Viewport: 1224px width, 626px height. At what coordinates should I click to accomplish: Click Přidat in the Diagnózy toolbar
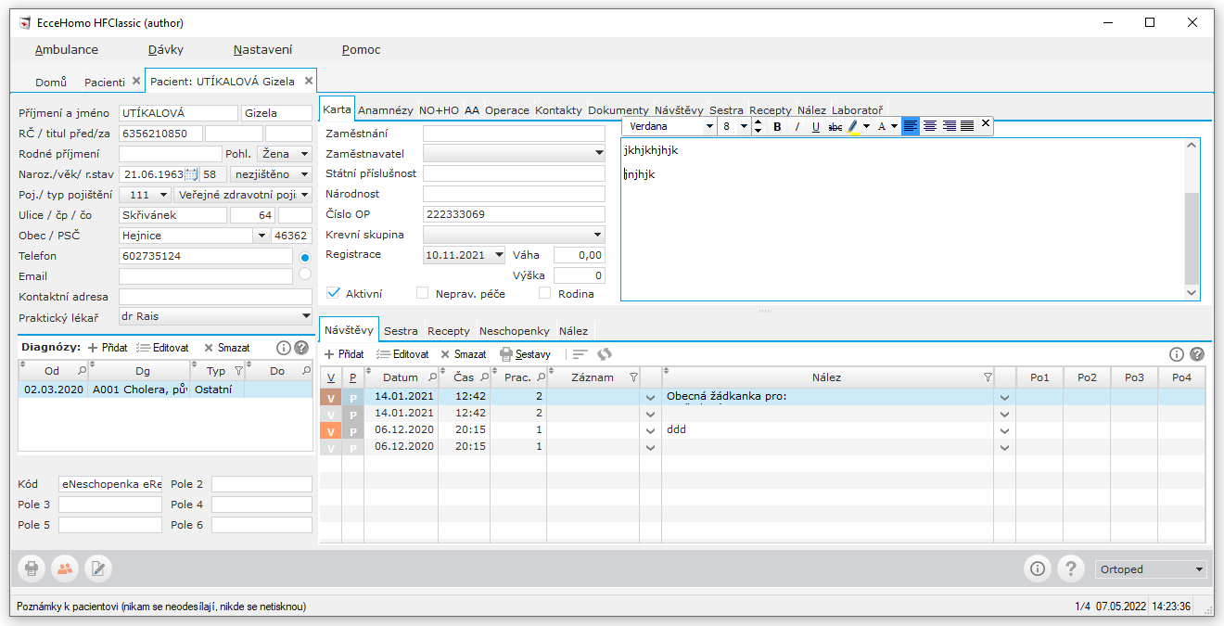(108, 348)
